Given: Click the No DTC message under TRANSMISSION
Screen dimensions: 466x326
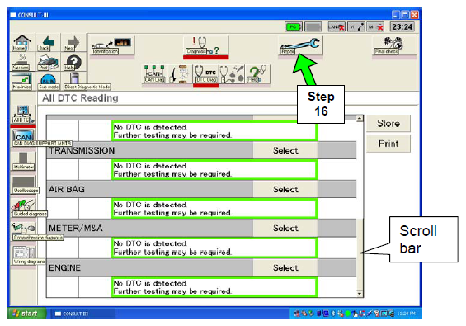Looking at the screenshot, I should (x=214, y=170).
